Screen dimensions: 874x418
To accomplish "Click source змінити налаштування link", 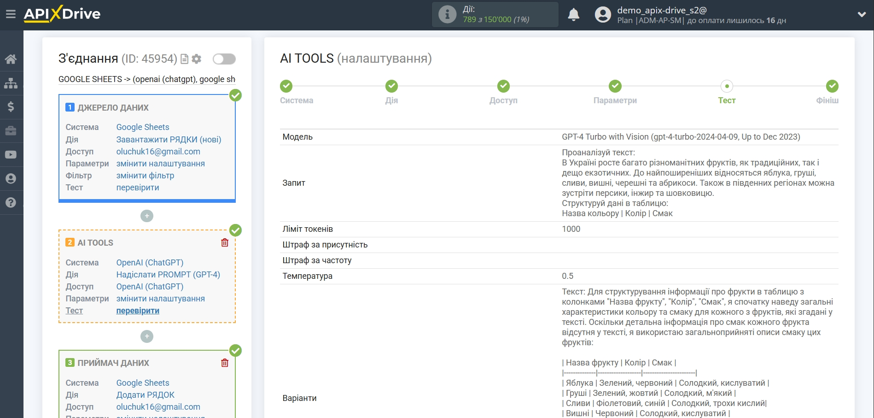I will tap(160, 164).
